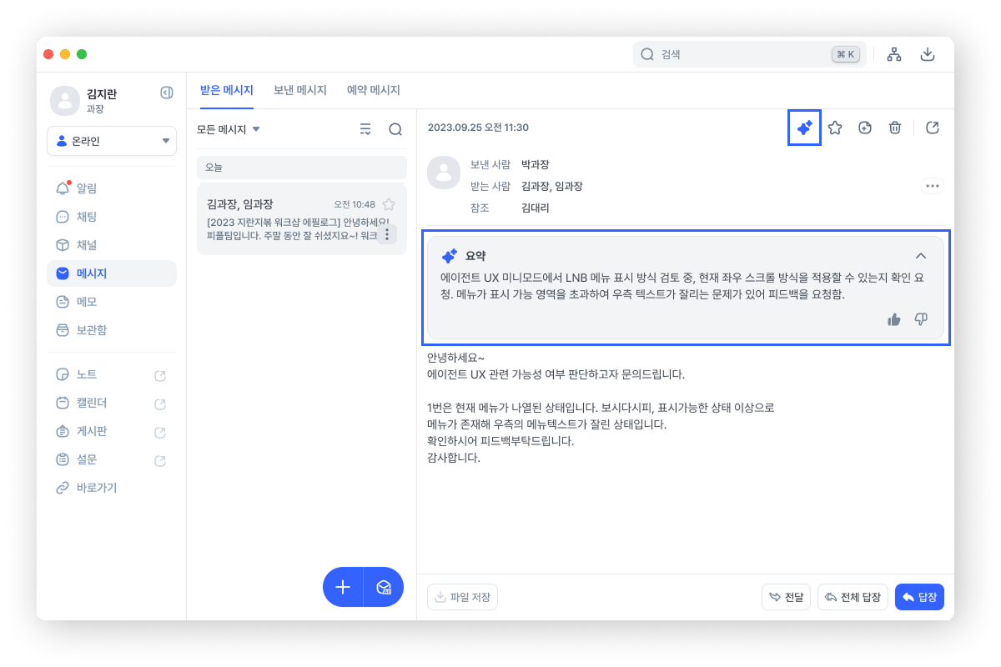Select the 채팅 sidebar icon
This screenshot has width=1001, height=667.
[x=77, y=217]
